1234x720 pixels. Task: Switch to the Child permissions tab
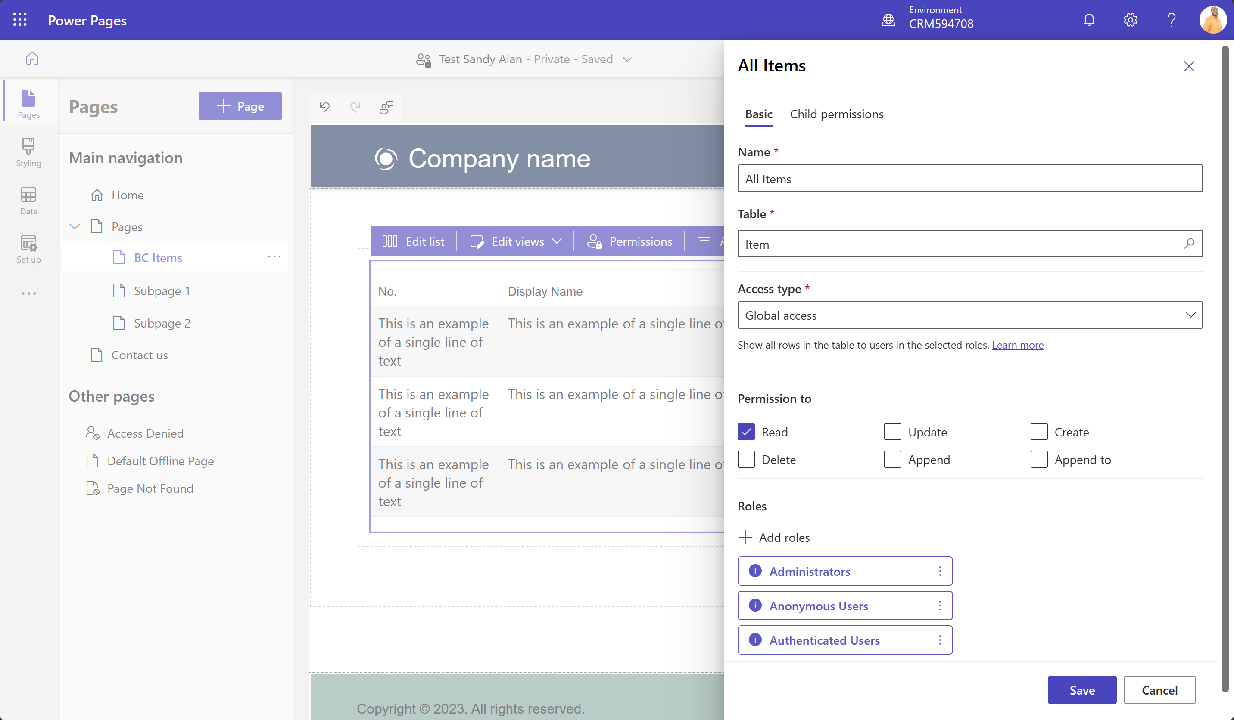(836, 114)
